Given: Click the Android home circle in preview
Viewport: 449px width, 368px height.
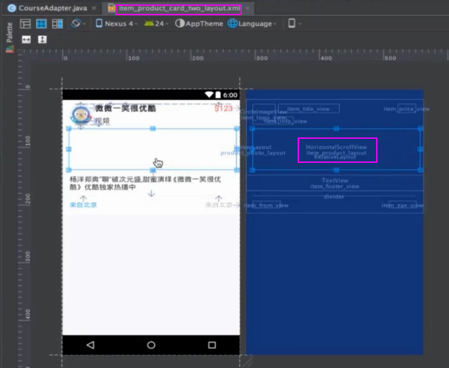Looking at the screenshot, I should pos(151,345).
